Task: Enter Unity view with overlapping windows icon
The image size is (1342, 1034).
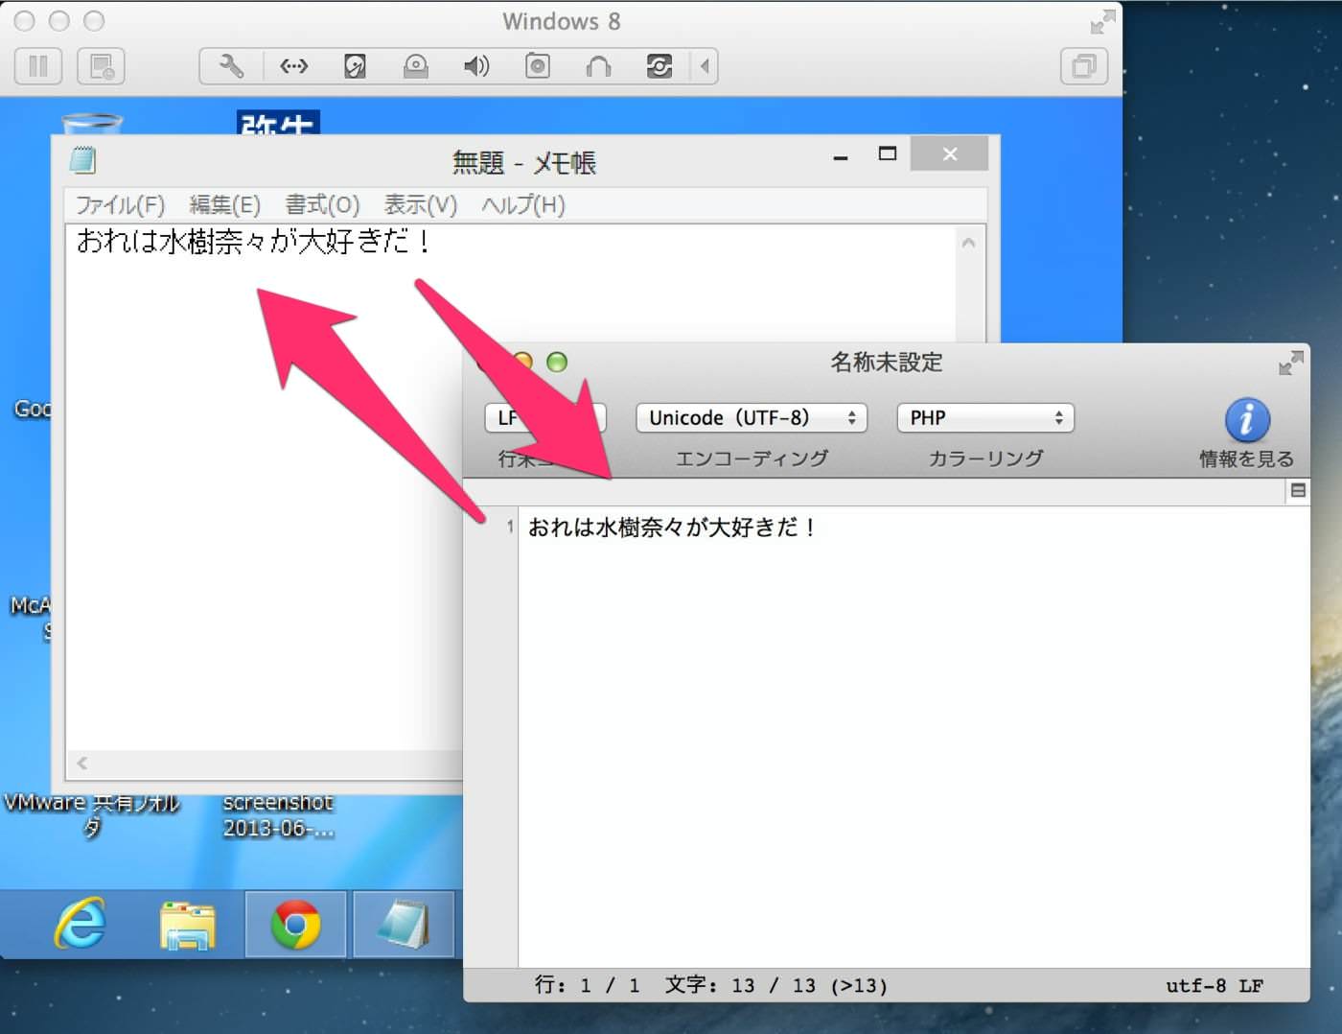Action: tap(1084, 66)
